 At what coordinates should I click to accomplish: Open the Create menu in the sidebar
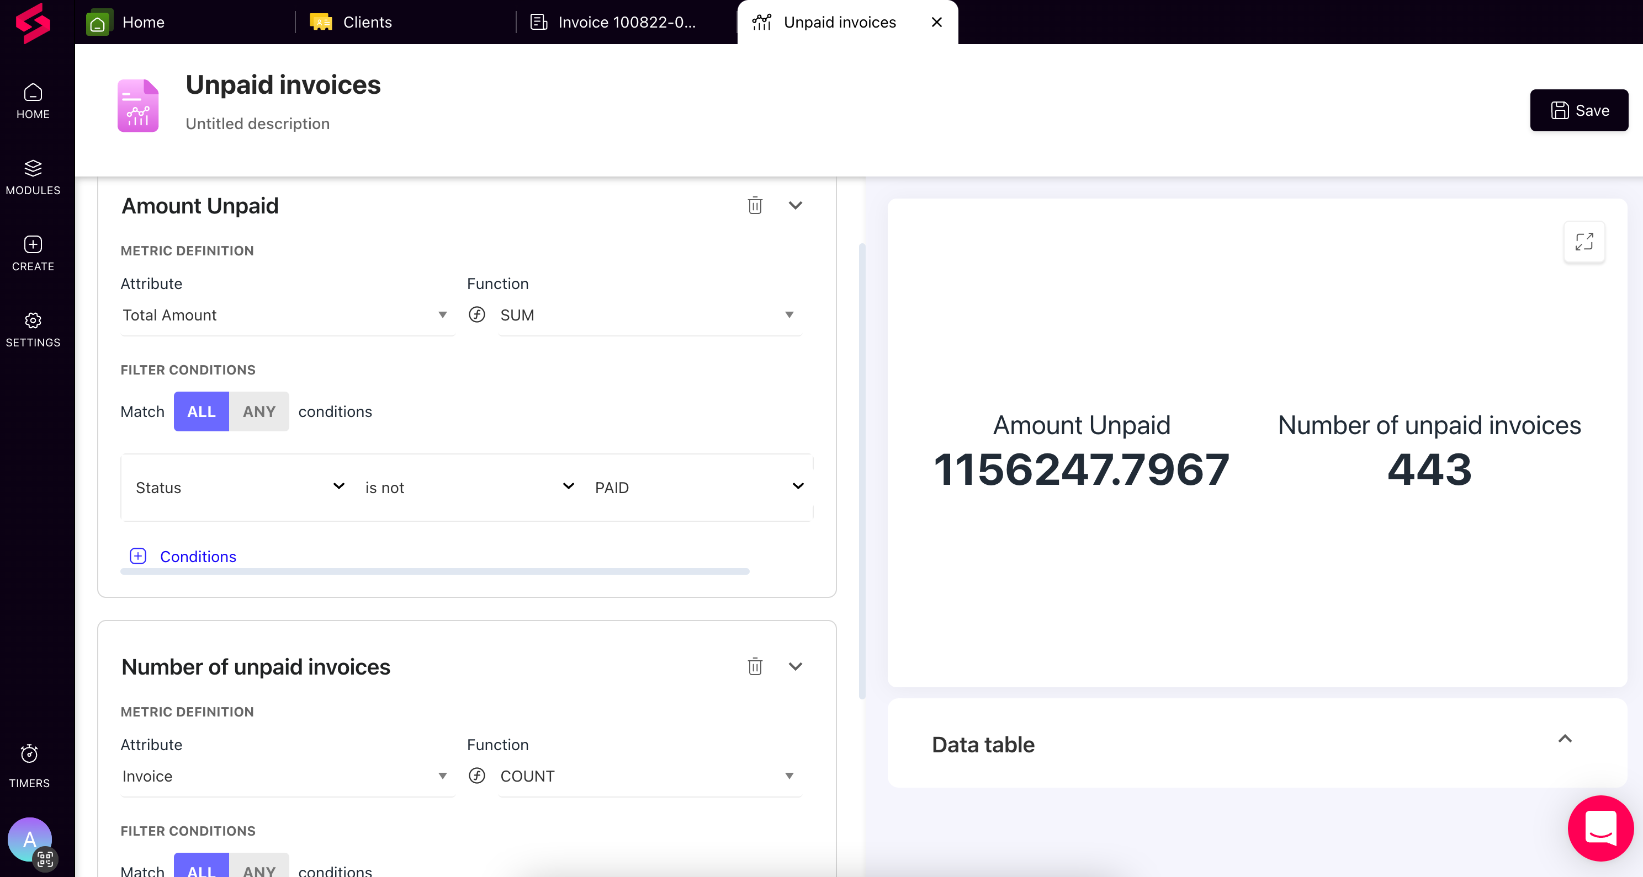[x=33, y=254]
